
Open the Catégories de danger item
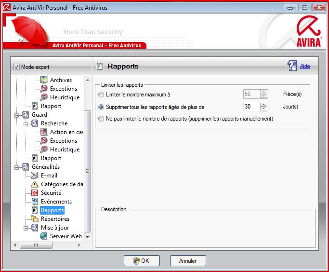[x=62, y=184]
